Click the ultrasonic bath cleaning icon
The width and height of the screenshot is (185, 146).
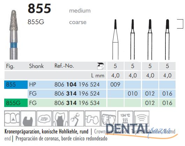click(x=142, y=118)
